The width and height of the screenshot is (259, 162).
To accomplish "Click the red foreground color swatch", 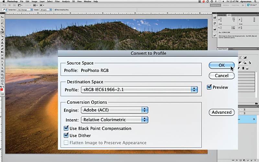I will click(2, 90).
